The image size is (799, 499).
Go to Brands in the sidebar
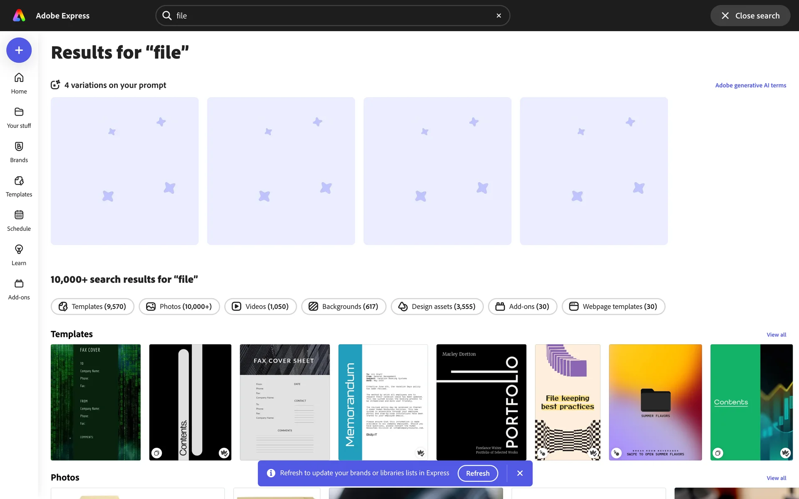19,152
